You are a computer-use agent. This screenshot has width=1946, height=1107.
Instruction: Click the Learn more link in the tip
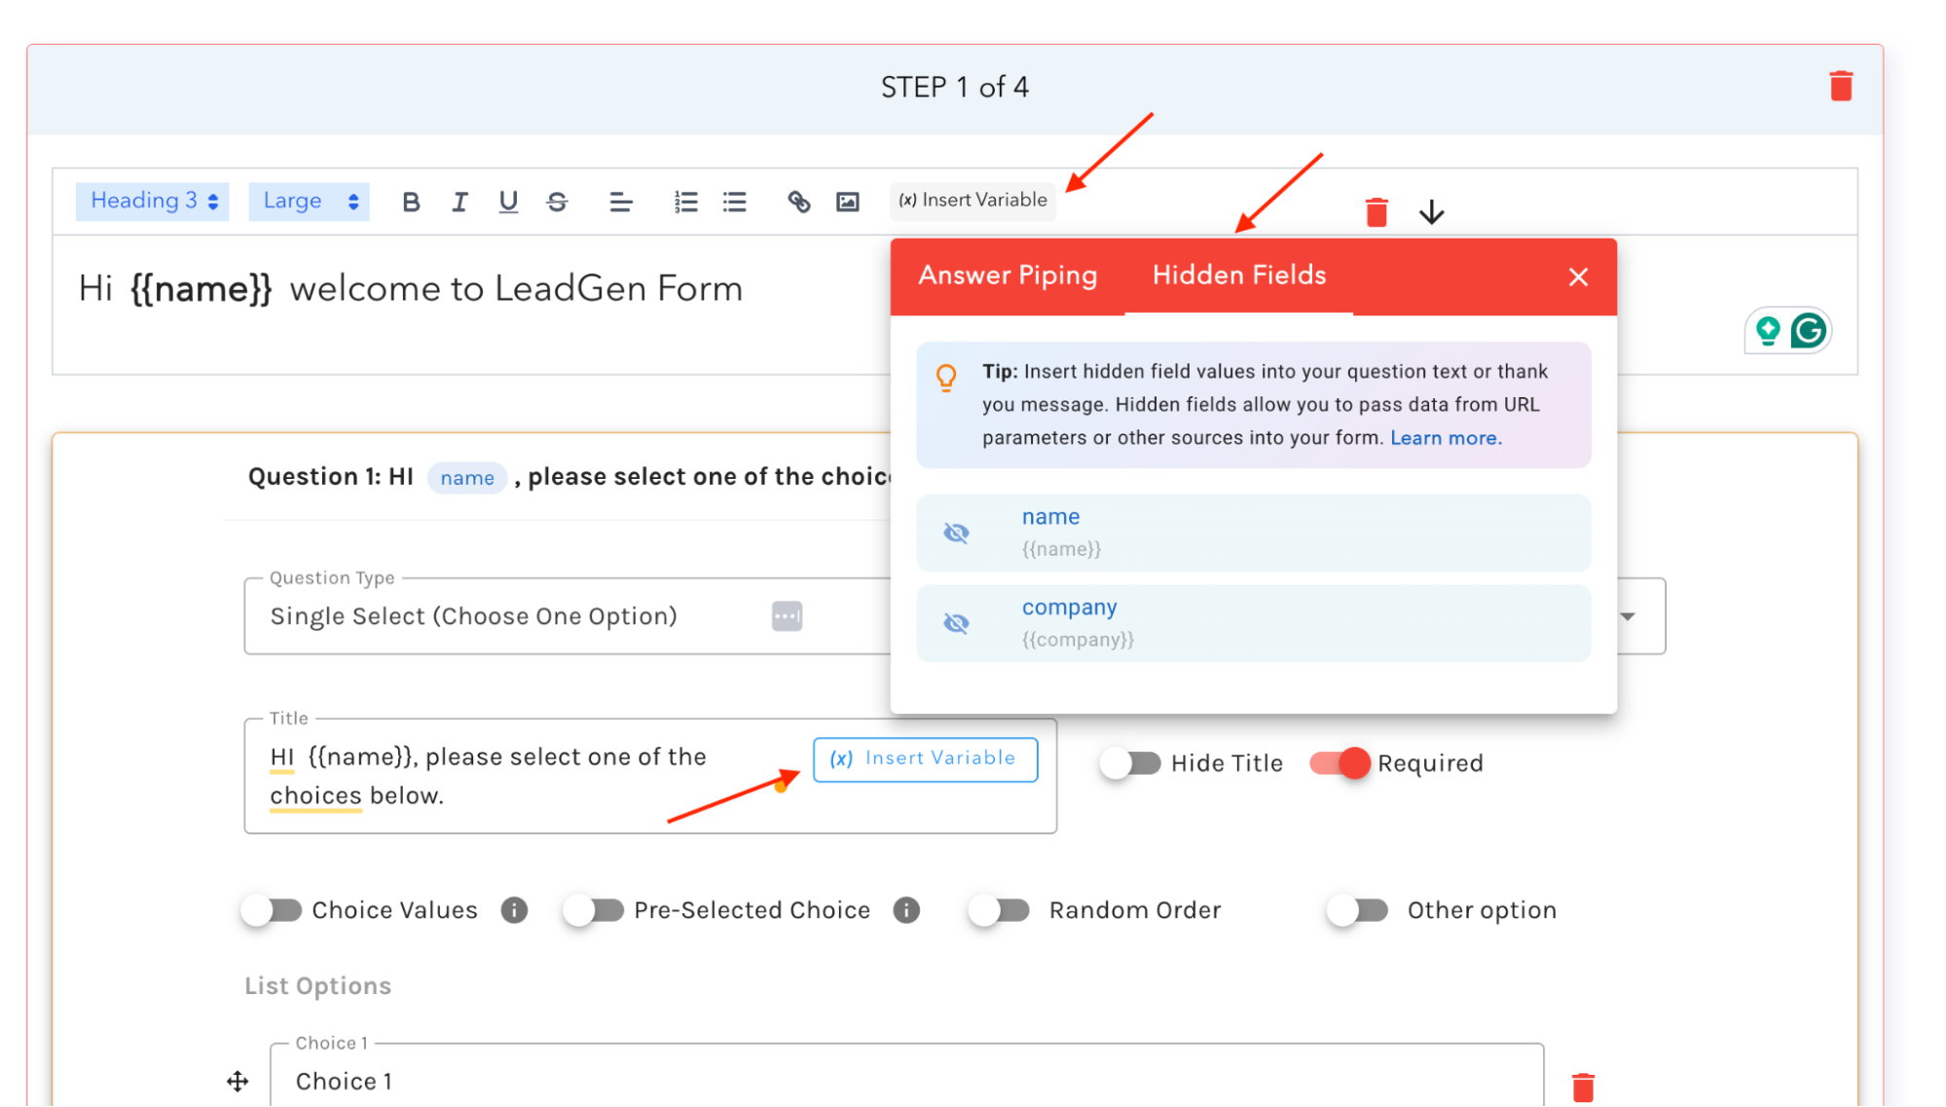click(x=1445, y=437)
